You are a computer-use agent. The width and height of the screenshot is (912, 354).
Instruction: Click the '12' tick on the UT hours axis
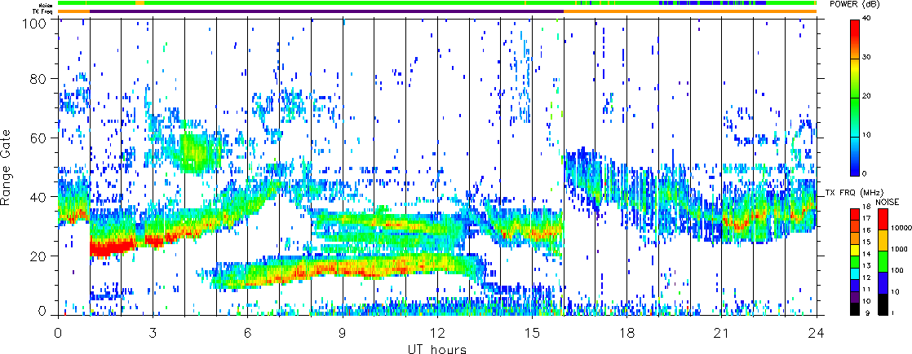pos(437,333)
